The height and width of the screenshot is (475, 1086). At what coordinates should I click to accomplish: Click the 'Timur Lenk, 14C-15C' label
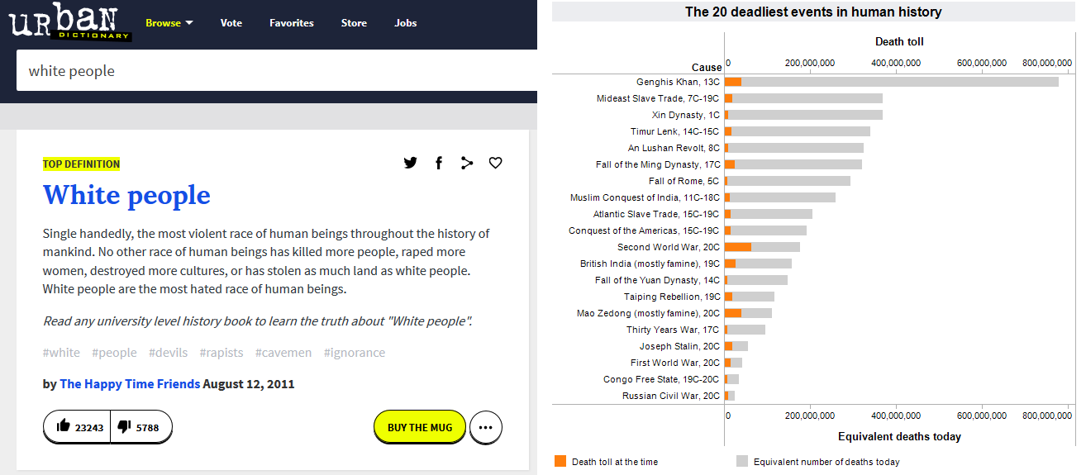pos(675,131)
